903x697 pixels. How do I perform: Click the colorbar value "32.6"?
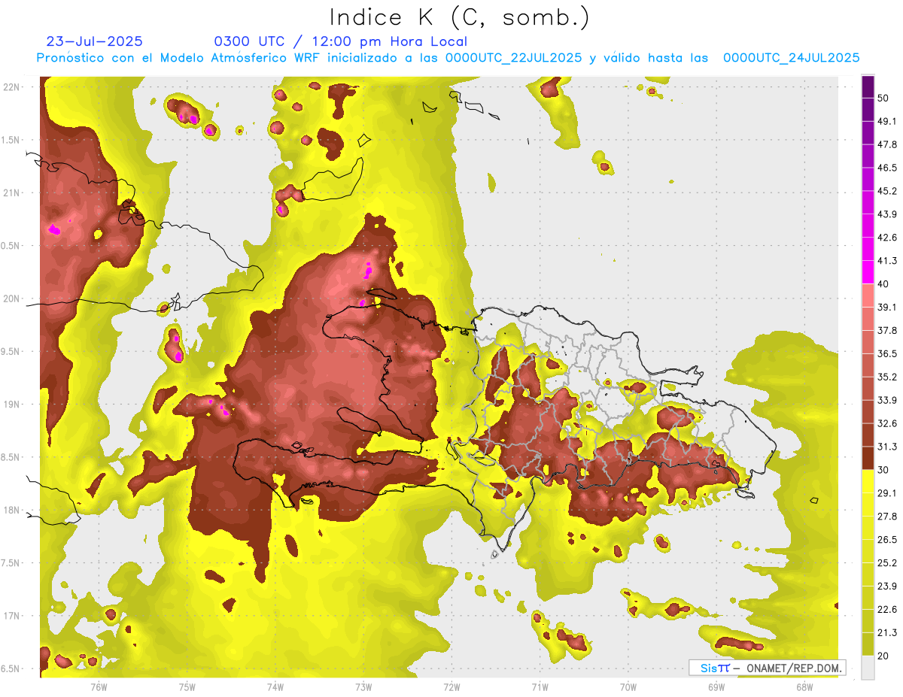pos(887,424)
